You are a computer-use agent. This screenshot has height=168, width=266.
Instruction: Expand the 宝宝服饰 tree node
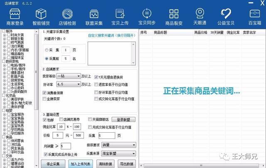pos(5,114)
